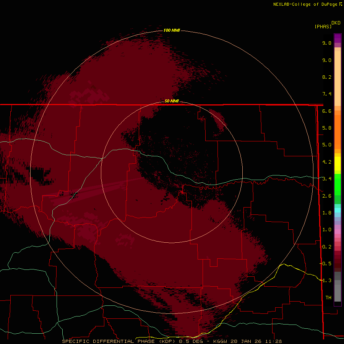Click the 0.2 value on the color scale
This screenshot has height=344, width=344.
coord(327,247)
